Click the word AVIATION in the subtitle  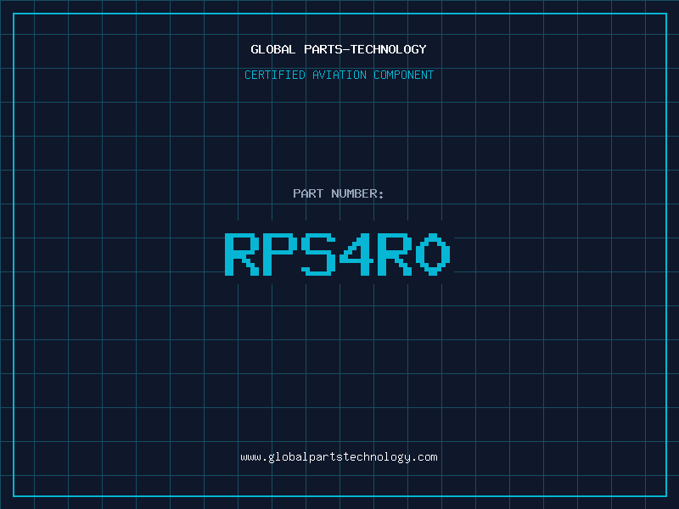(x=339, y=75)
